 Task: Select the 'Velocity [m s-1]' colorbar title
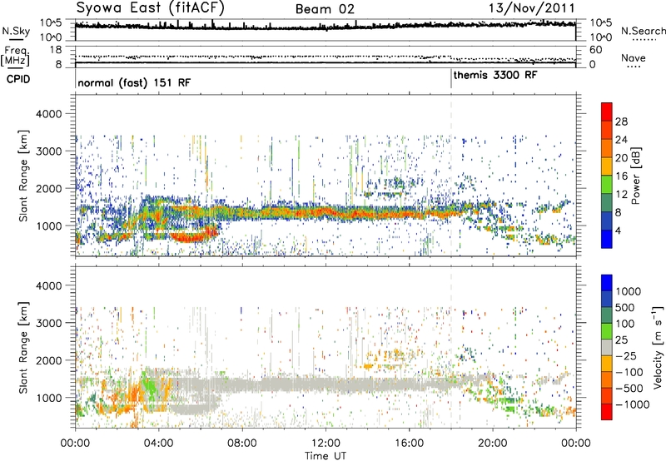point(658,348)
